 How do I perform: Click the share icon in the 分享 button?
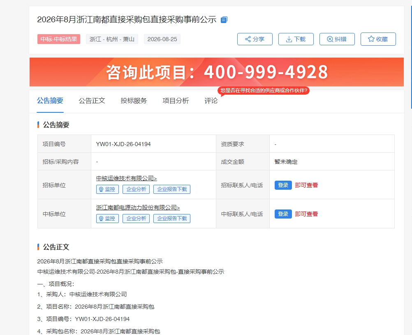pos(248,39)
